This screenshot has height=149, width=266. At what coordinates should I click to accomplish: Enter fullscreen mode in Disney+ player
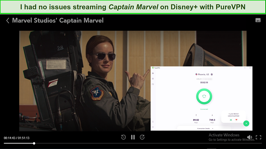tap(258, 137)
